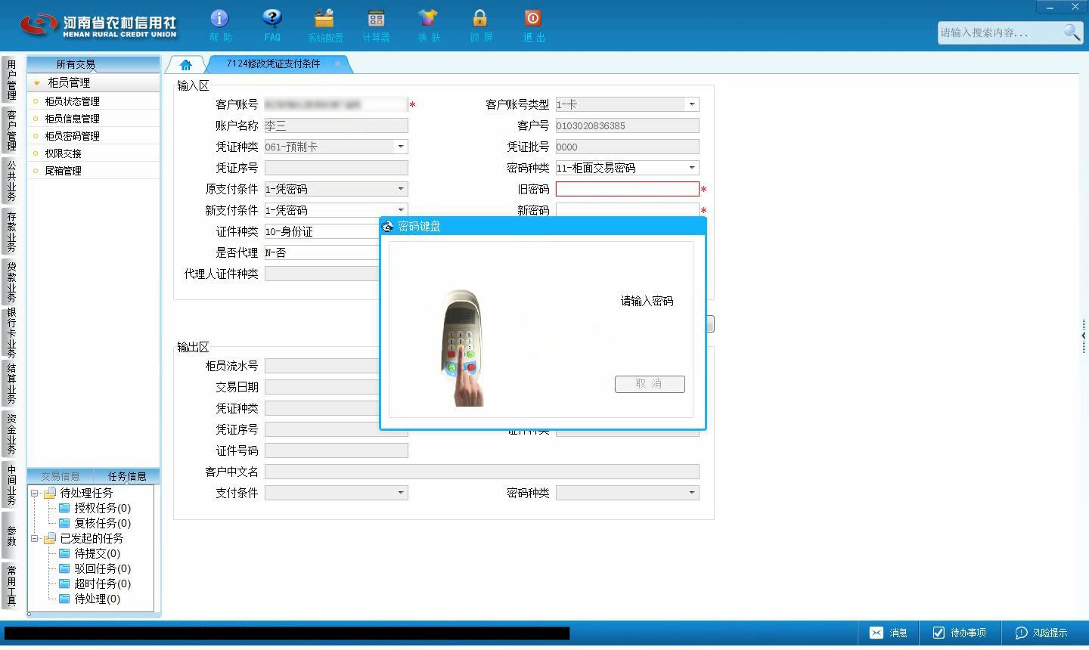Click the 旧密码 input field
Screen dimensions: 1089x650
pyautogui.click(x=627, y=189)
